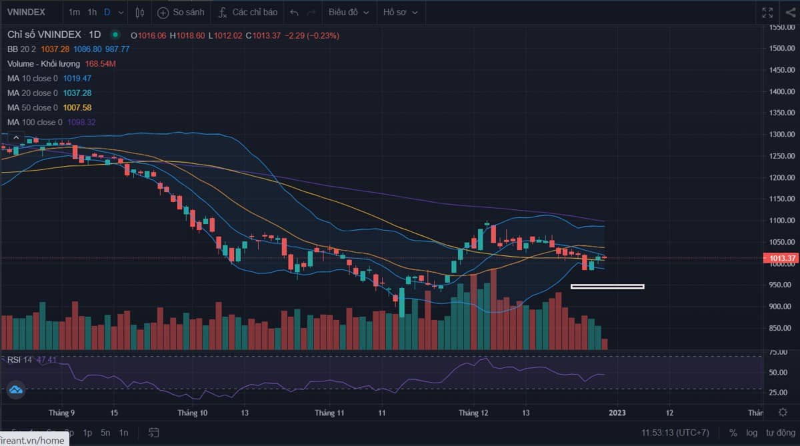The width and height of the screenshot is (800, 446).
Task: Click the Chỉ số VNINDEX 1D legend title
Action: 54,35
